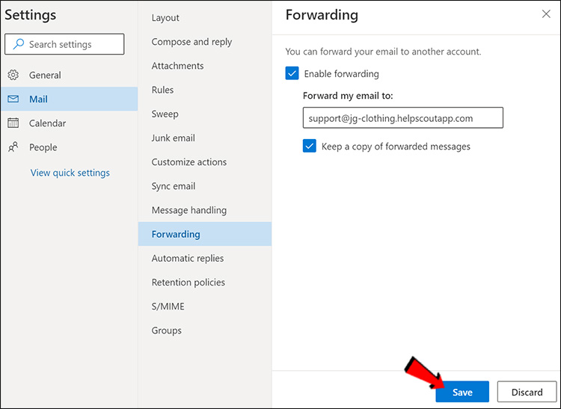Click the General gear icon
The image size is (561, 409).
[13, 75]
